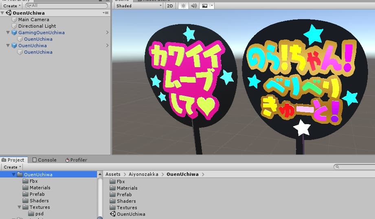Click the GamingOuenUchiwa prefab cube icon
375x219 pixels.
tap(14, 32)
